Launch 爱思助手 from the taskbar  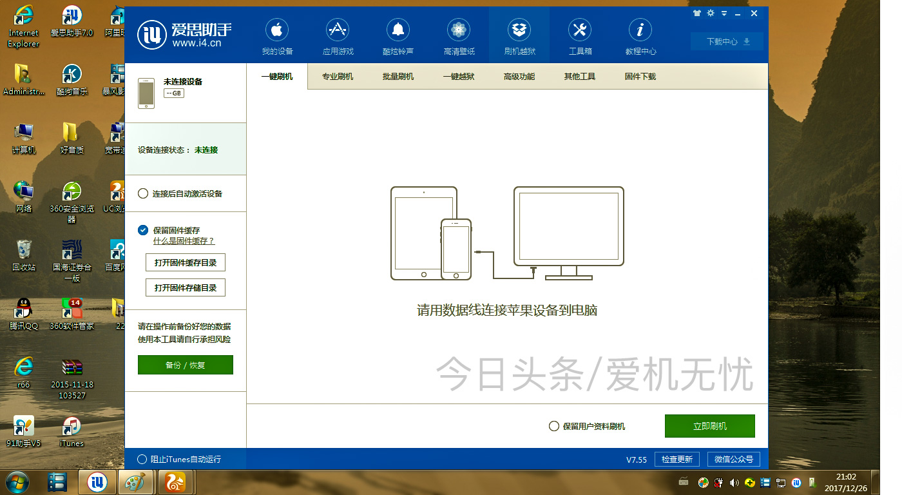[97, 481]
